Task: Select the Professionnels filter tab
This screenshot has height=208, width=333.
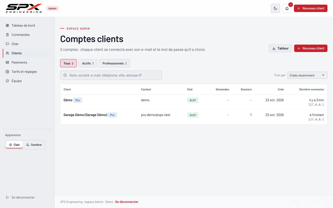Action: pyautogui.click(x=115, y=63)
